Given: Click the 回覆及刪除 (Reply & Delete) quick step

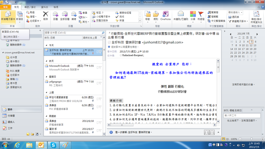Looking at the screenshot, I should click(100, 20).
